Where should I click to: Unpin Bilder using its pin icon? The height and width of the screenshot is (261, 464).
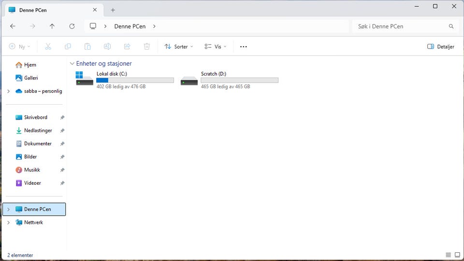62,157
